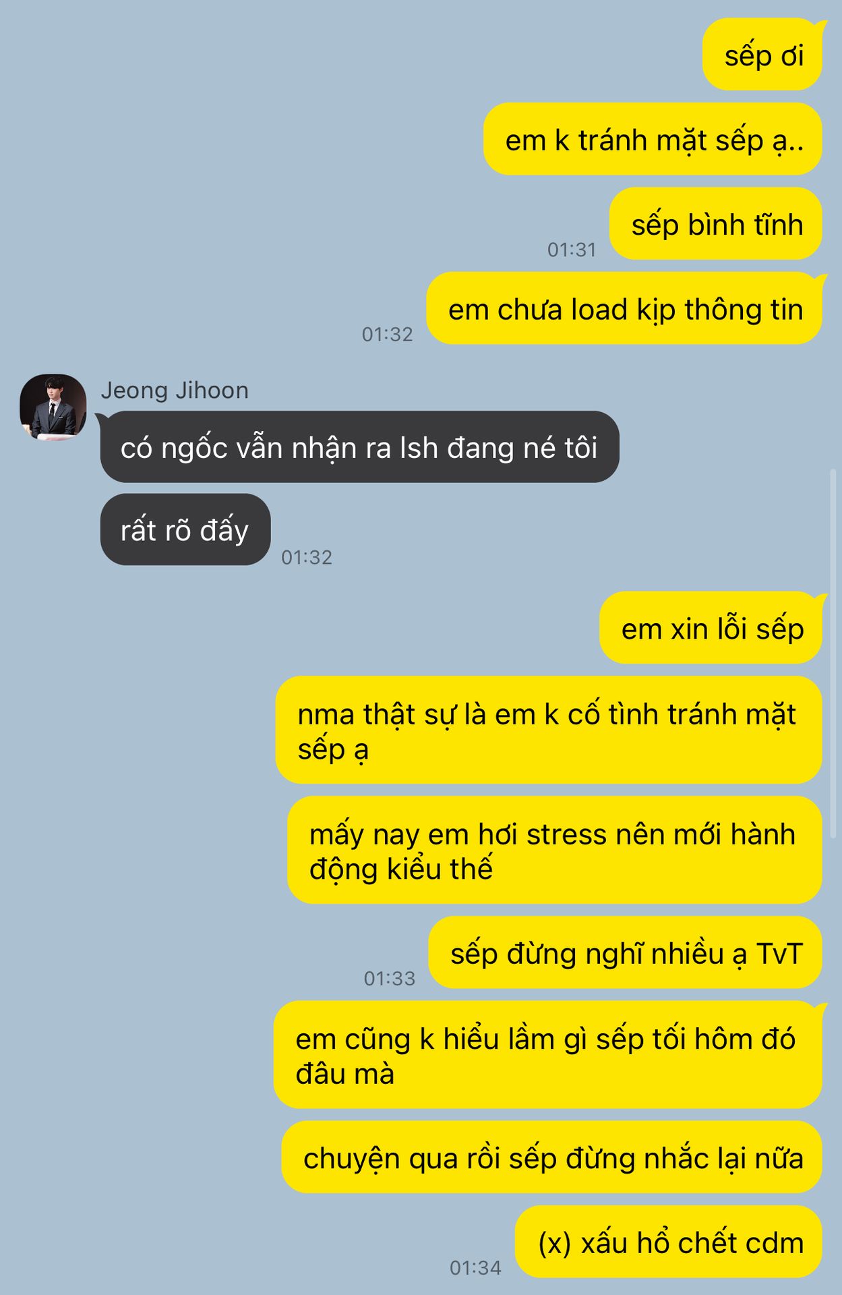Screen dimensions: 842x1295
Task: Tap the 01:32 timestamp beside 'rất rõ đấy'
Action: (307, 557)
